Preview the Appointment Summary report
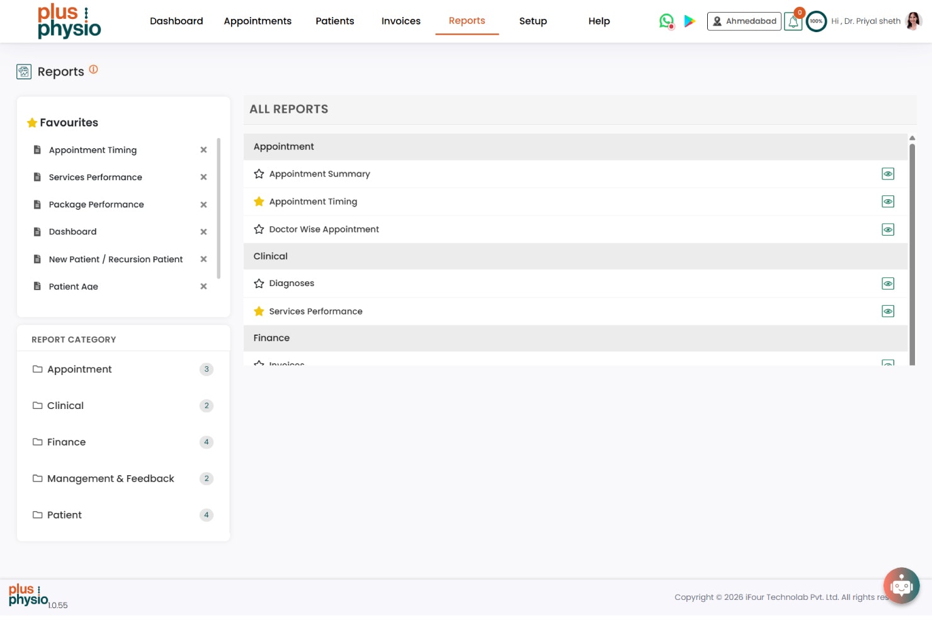 (x=888, y=173)
